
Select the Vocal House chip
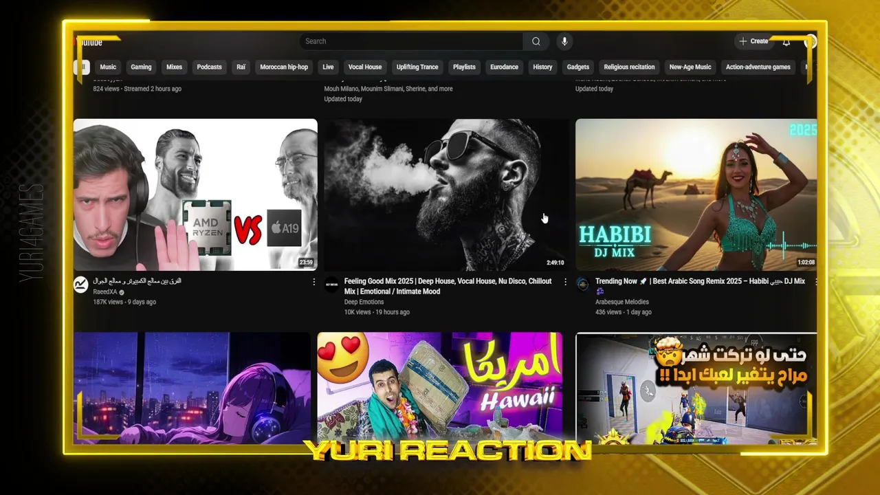[365, 67]
